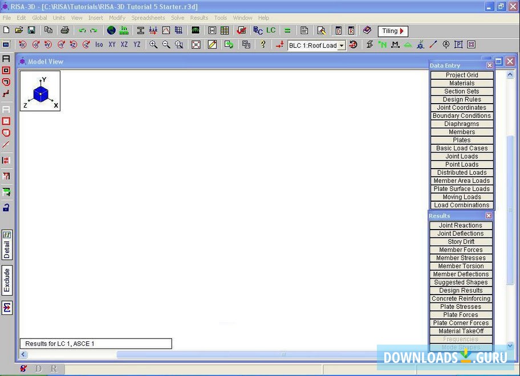Open the BLC 1:Roof Load dropdown
Viewport: 520px width, 376px height.
click(x=342, y=46)
